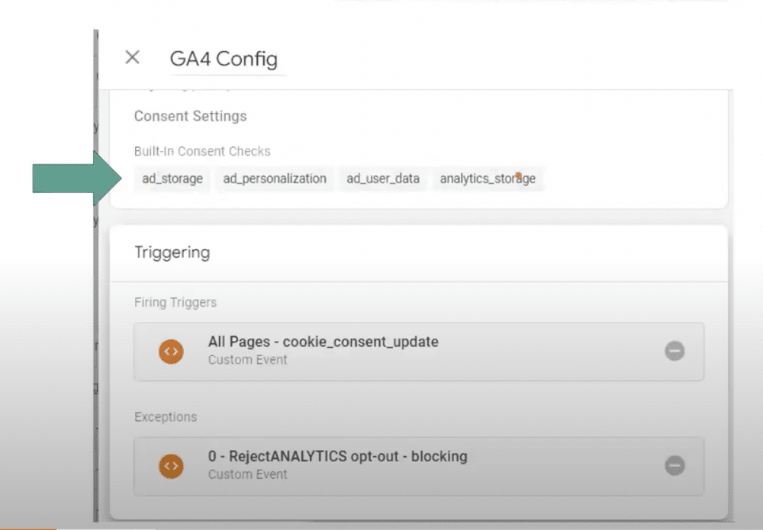Collapse the Triggering section
This screenshot has height=530, width=763.
tap(172, 252)
